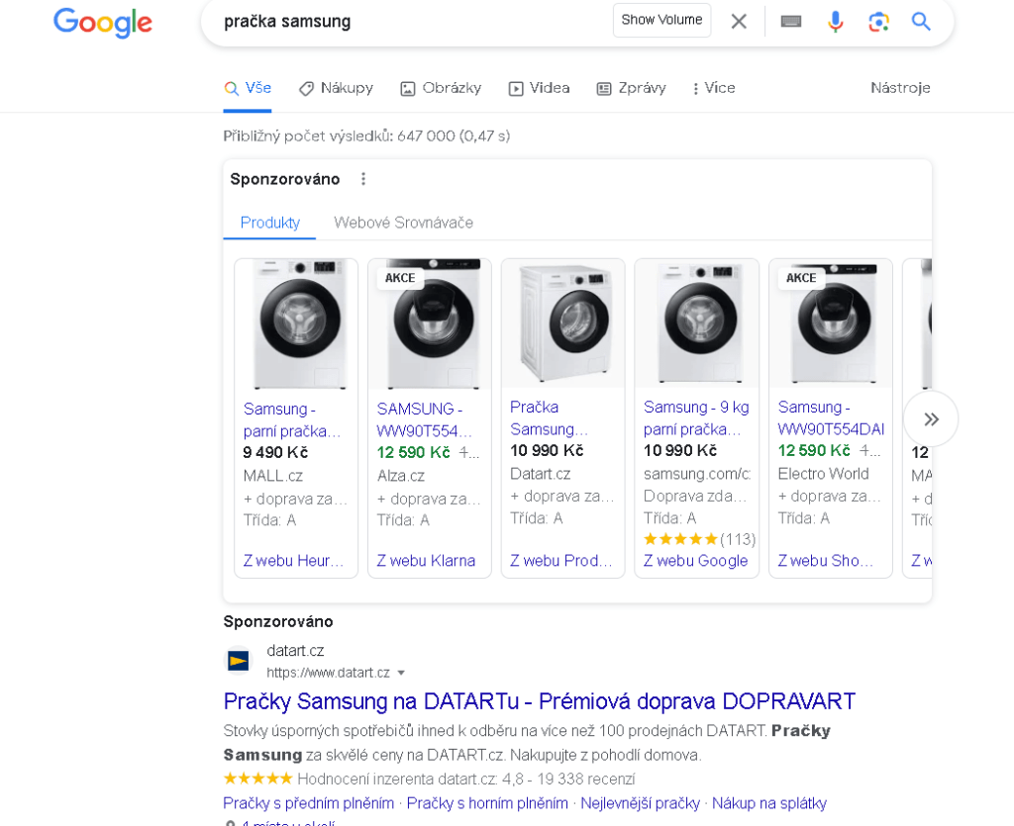1014x826 pixels.
Task: Open the on-screen keyboard icon
Action: pyautogui.click(x=791, y=22)
